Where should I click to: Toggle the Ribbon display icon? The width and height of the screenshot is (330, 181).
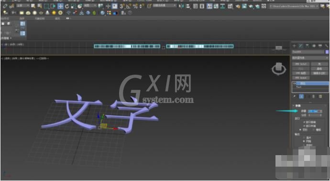209,6
